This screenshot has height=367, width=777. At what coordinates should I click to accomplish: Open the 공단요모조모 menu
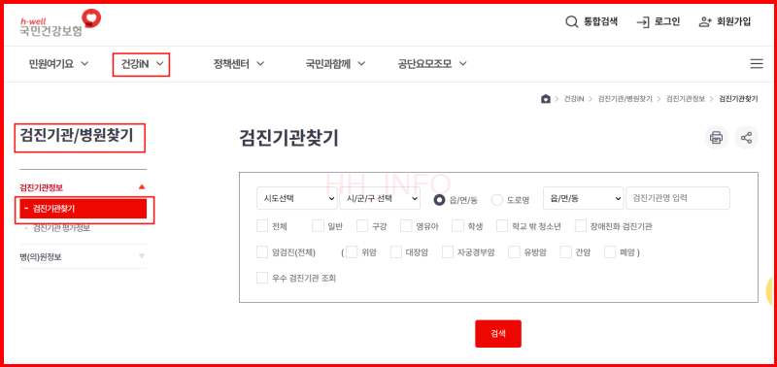tap(432, 64)
